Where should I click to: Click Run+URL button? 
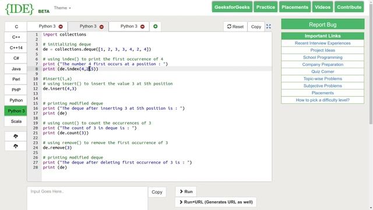coord(216,202)
